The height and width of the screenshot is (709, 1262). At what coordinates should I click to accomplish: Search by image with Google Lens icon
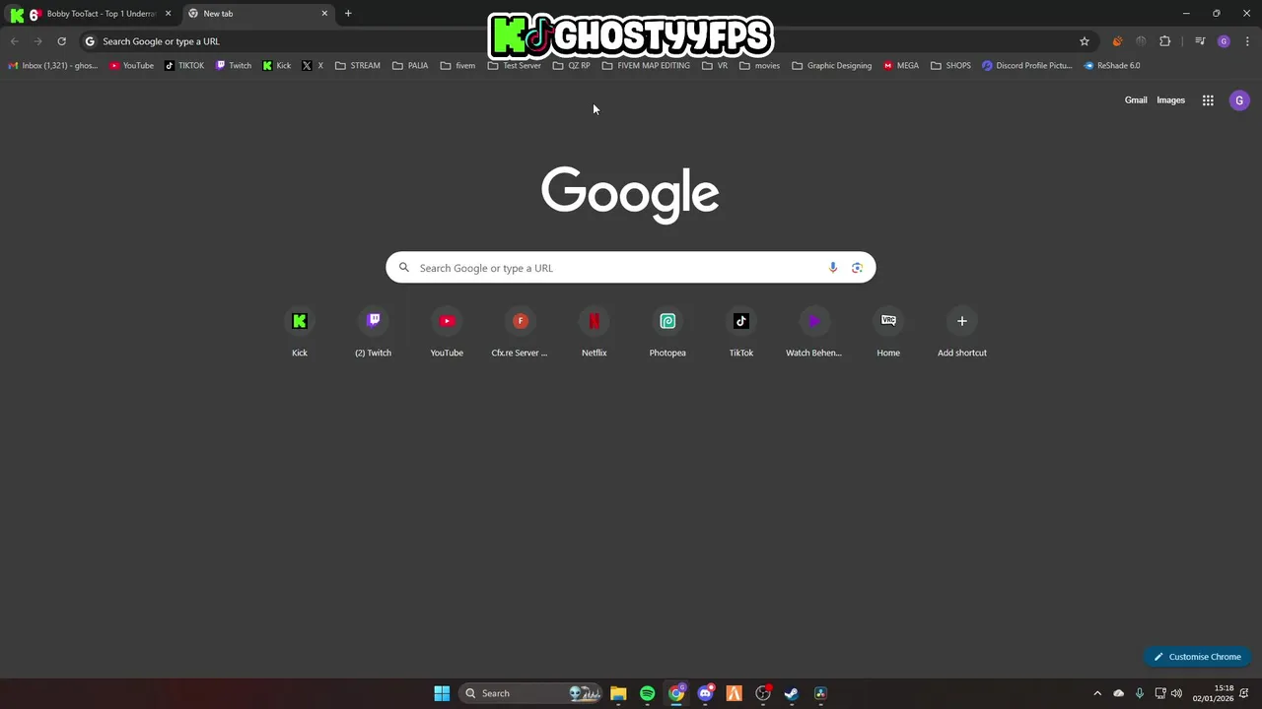[857, 268]
